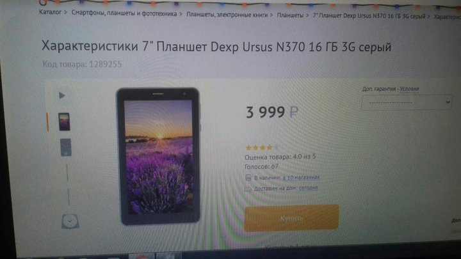Image resolution: width=461 pixels, height=259 pixels.
Task: Open the Доп. гарантия dropdown
Action: coord(407,102)
